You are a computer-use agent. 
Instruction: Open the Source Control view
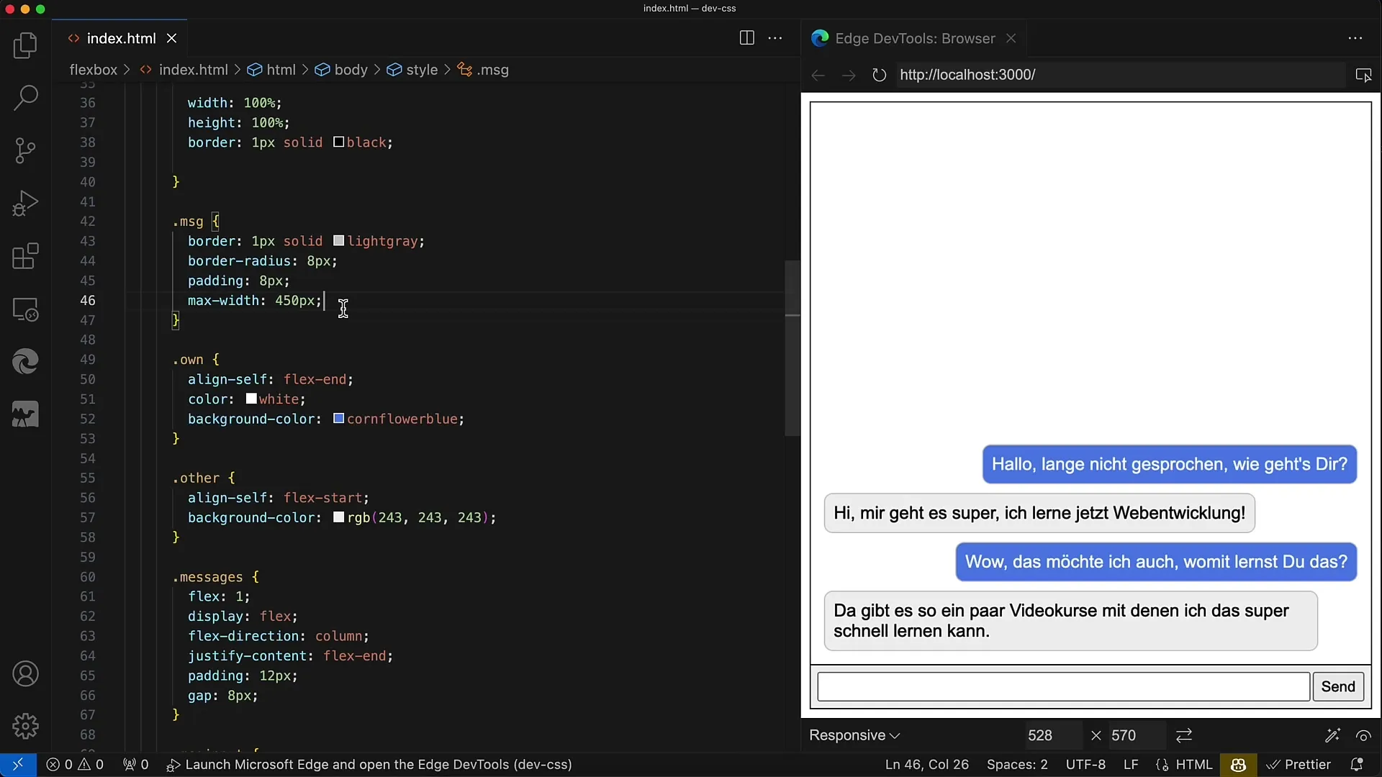click(x=25, y=150)
